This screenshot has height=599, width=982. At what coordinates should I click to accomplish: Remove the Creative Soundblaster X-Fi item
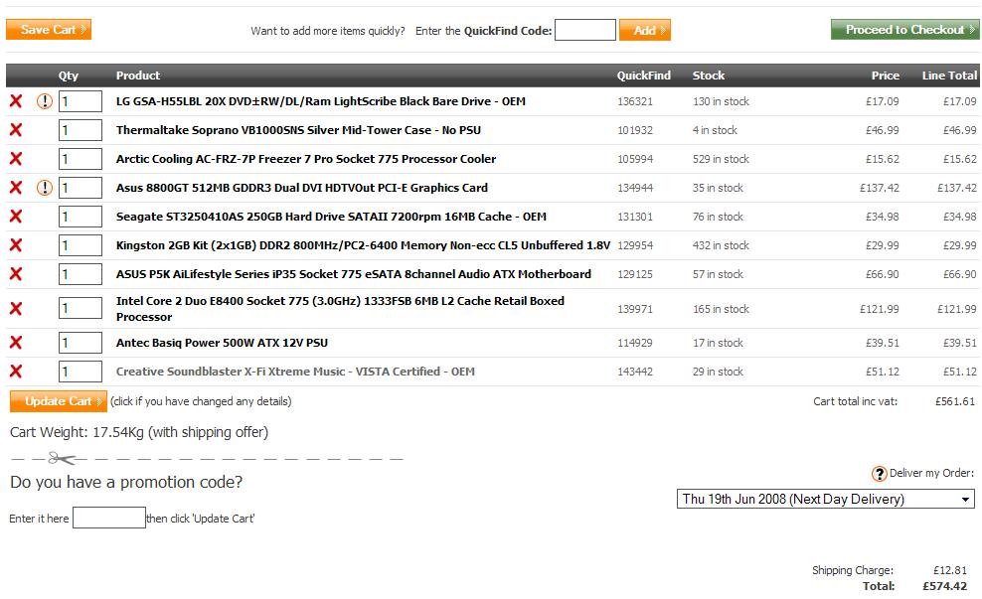[16, 372]
